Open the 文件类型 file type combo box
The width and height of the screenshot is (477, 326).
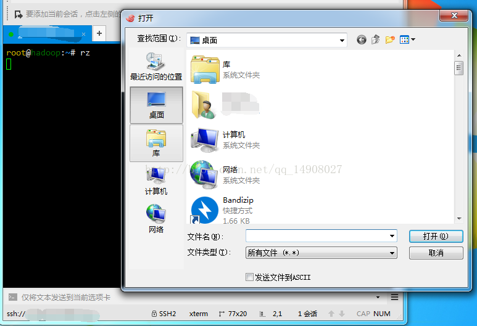[x=321, y=253]
